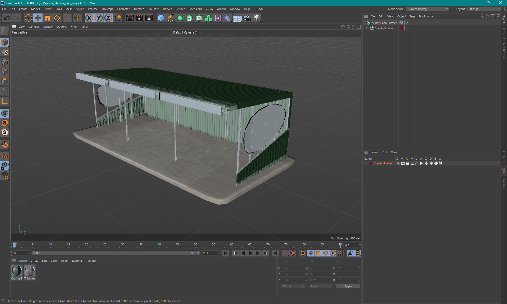The image size is (507, 304).
Task: Open the Spline Pen tool
Action: point(171,18)
